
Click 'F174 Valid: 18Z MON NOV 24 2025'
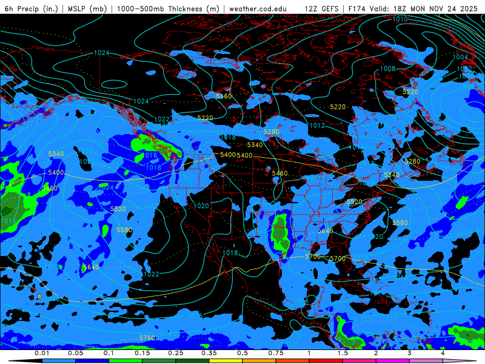click(413, 8)
